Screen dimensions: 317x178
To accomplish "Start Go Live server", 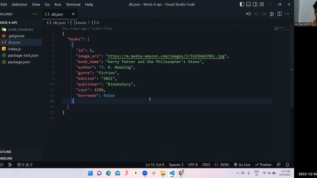I will pyautogui.click(x=242, y=165).
